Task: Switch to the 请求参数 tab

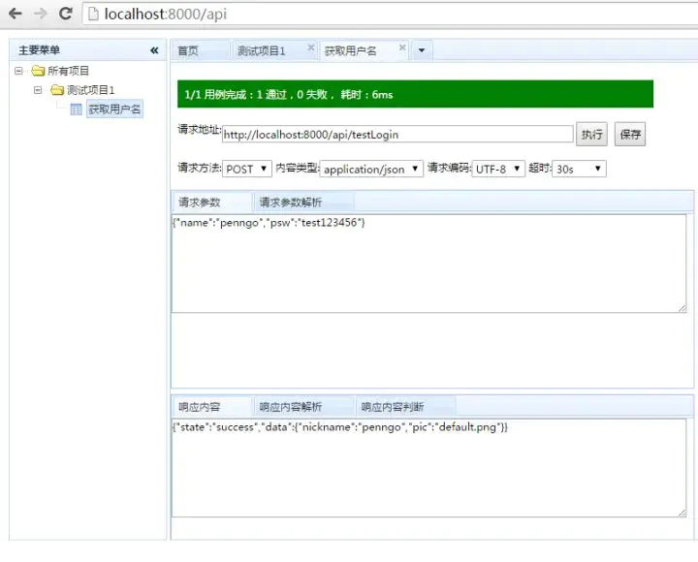Action: point(211,202)
